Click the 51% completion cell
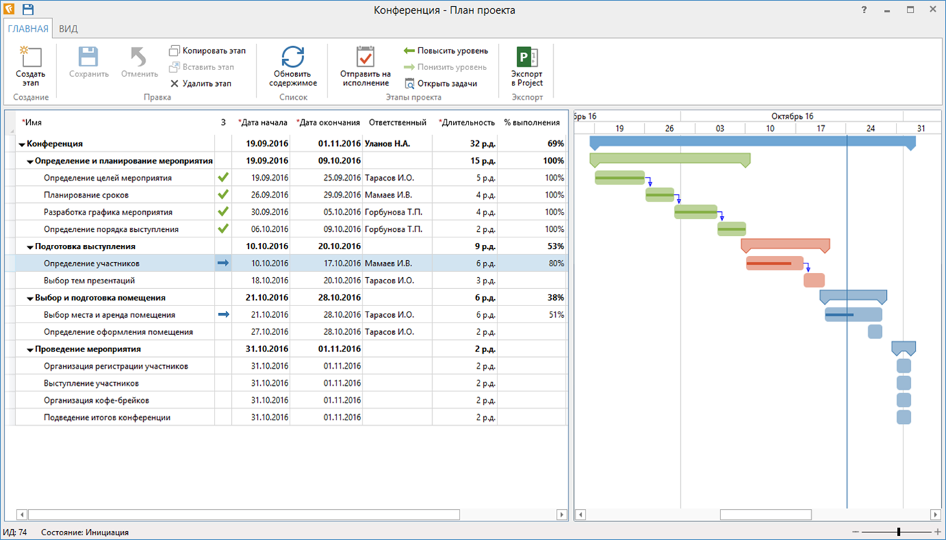946x540 pixels. click(533, 315)
